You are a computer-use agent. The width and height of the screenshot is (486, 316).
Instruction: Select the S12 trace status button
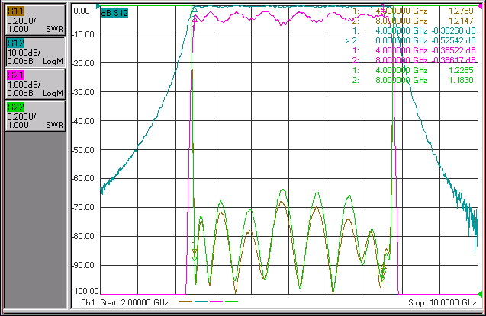tap(35, 53)
